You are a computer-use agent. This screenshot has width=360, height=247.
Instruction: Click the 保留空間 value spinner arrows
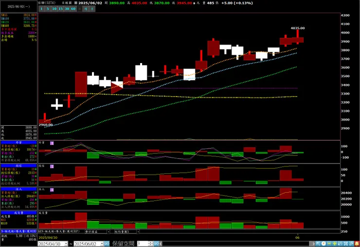[151, 244]
